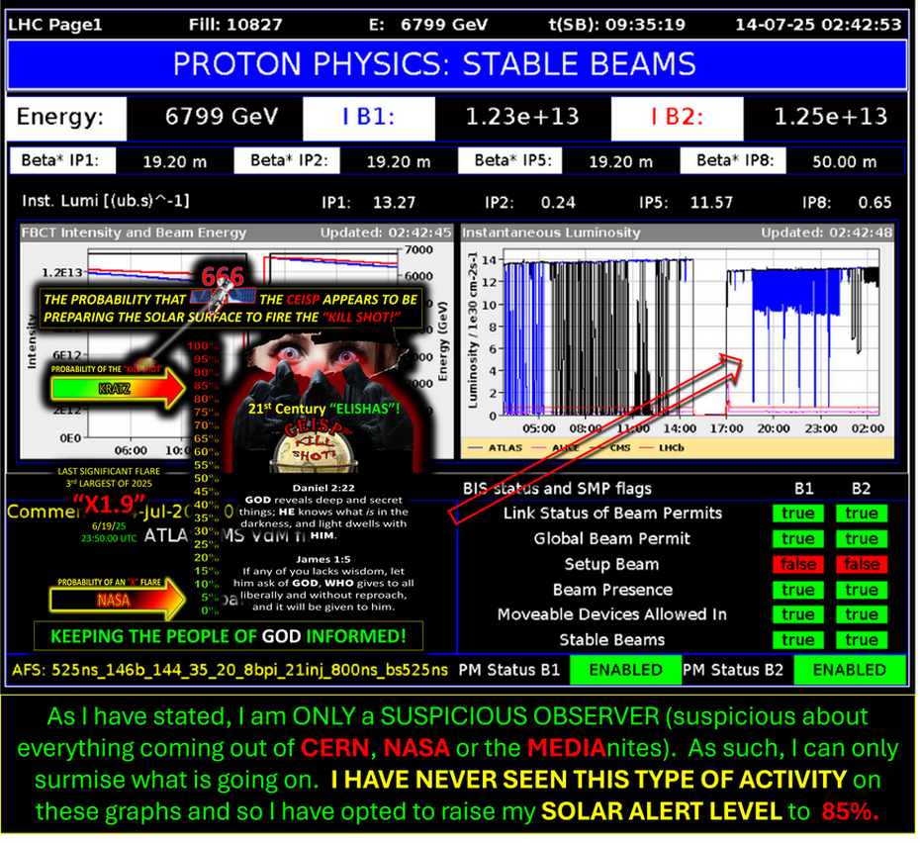Select the IP8 luminosity value 0.65

(x=874, y=203)
